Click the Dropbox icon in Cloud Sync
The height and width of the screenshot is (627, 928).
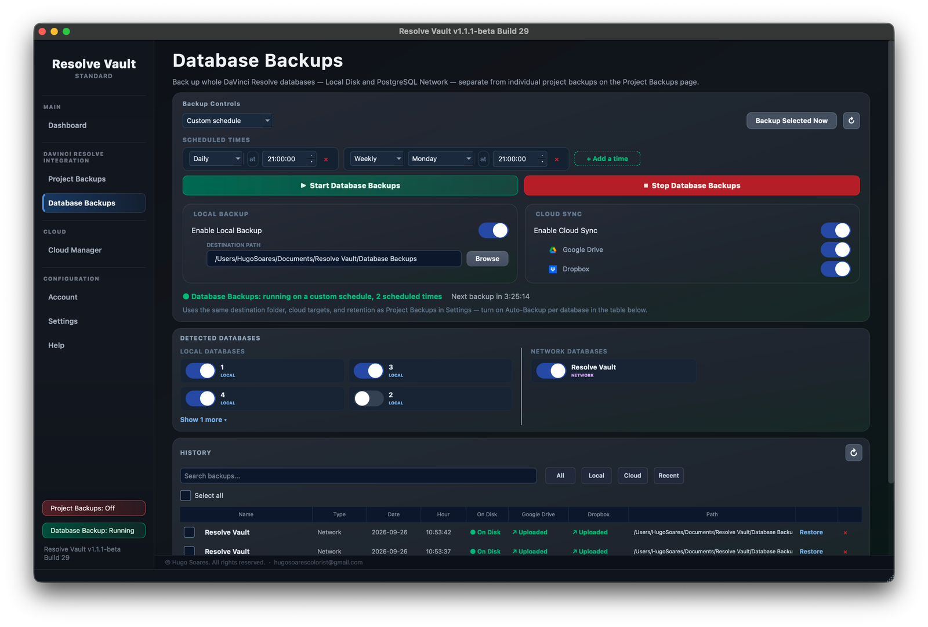click(553, 269)
